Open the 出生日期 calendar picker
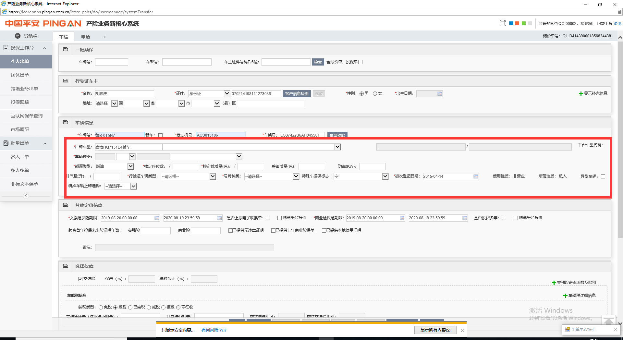623x340 pixels. [440, 94]
